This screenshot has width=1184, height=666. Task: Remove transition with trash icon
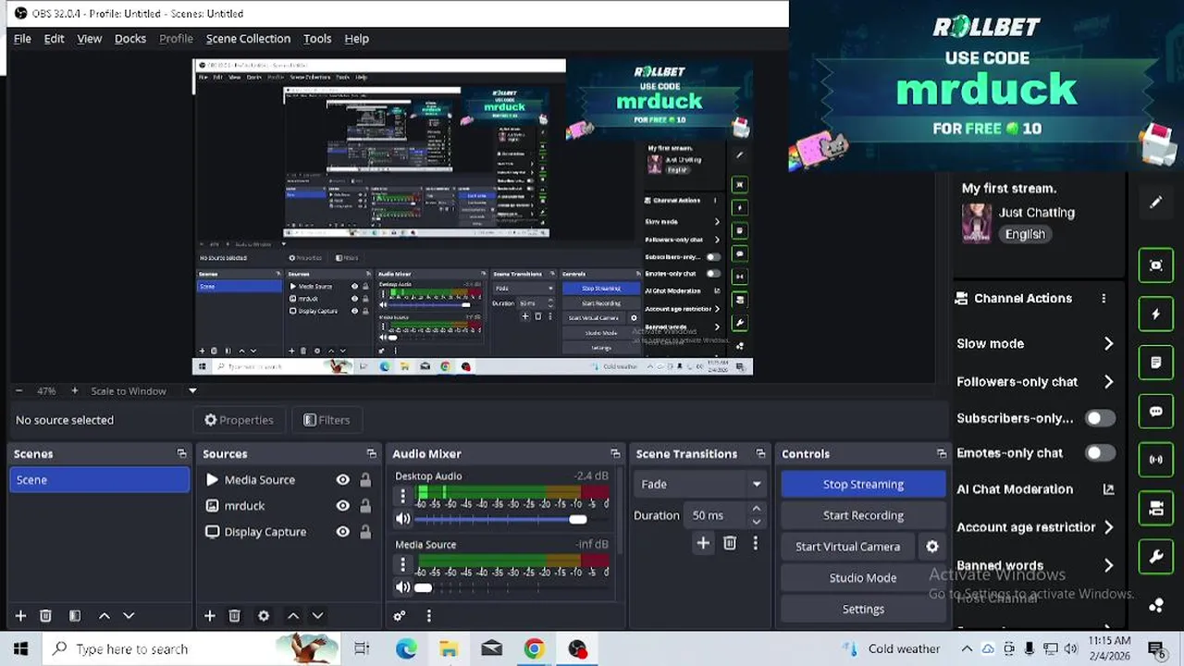730,543
